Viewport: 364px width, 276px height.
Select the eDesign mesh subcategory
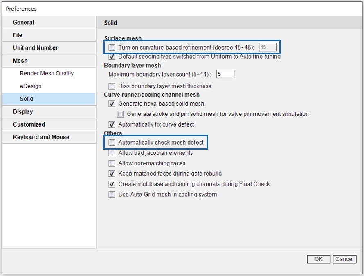click(31, 86)
